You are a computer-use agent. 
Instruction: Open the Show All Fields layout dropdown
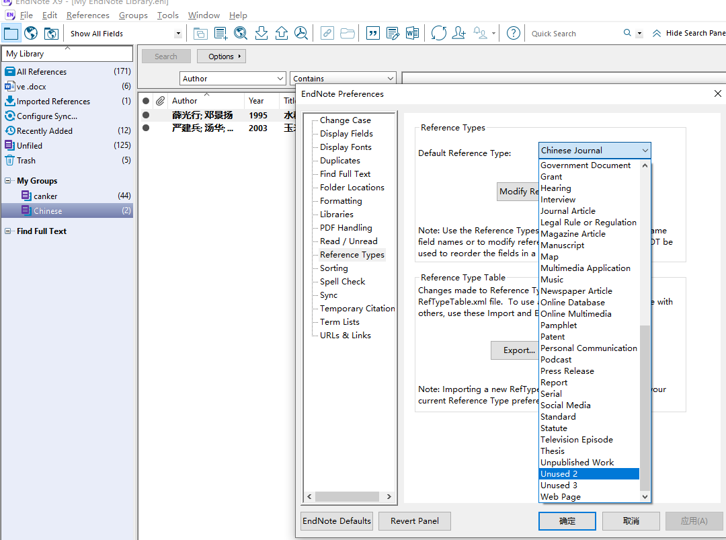click(178, 34)
